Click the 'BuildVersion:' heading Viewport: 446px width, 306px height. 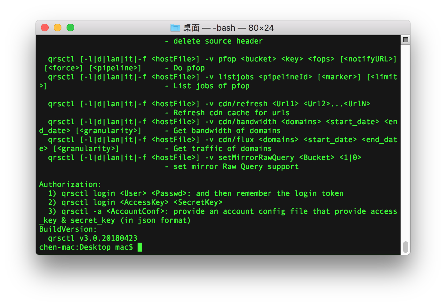68,229
